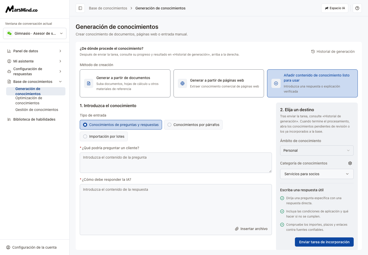This screenshot has height=255, width=368.
Task: Open the help question-mark icon
Action: [357, 8]
